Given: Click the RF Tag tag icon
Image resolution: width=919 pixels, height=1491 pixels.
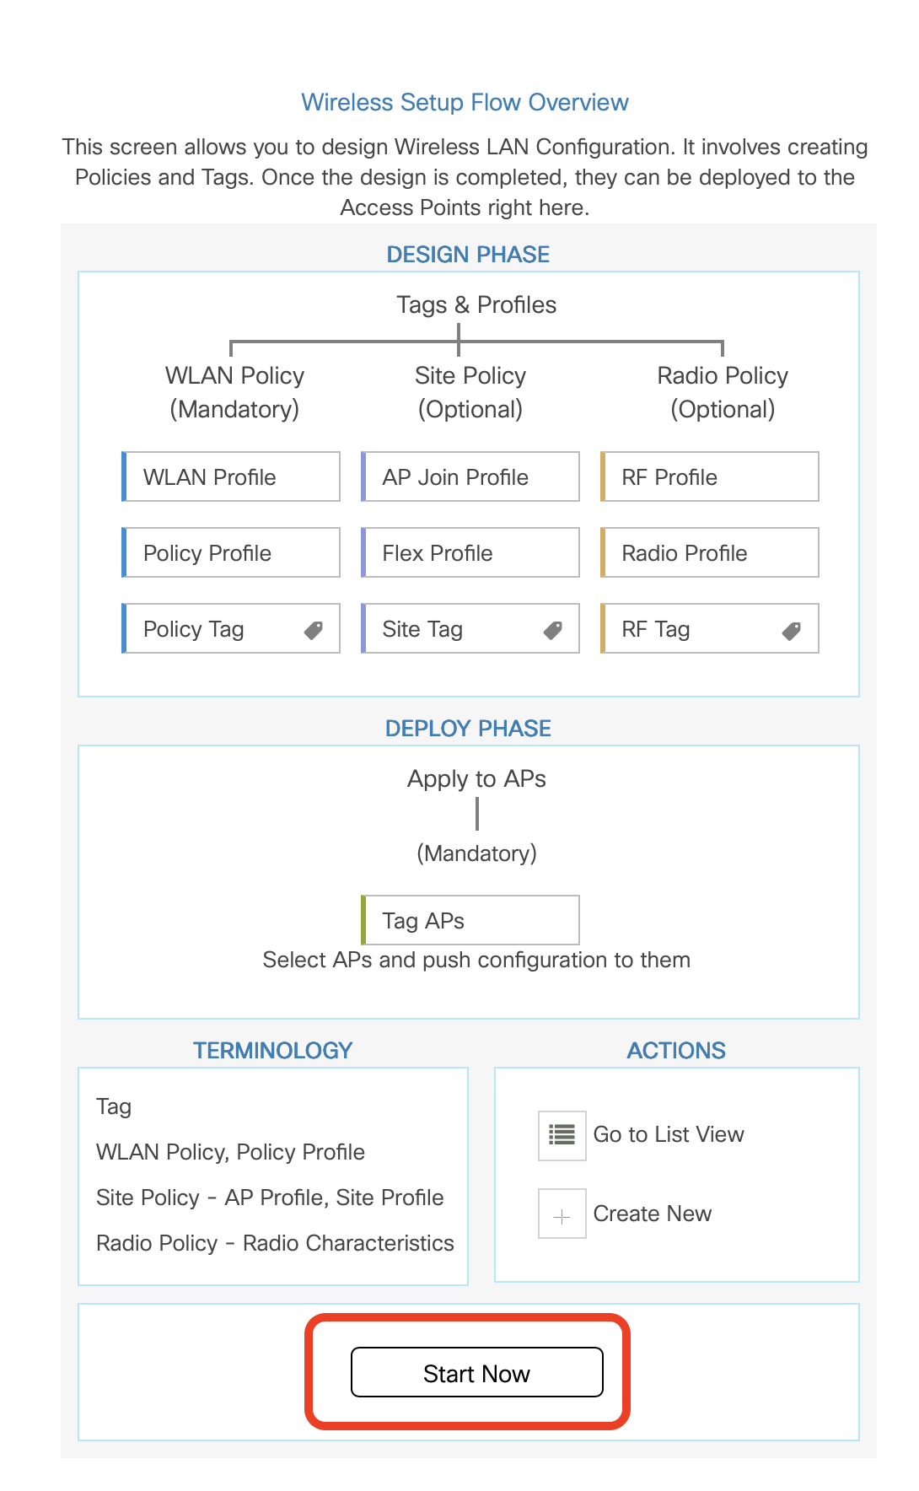Looking at the screenshot, I should 792,631.
